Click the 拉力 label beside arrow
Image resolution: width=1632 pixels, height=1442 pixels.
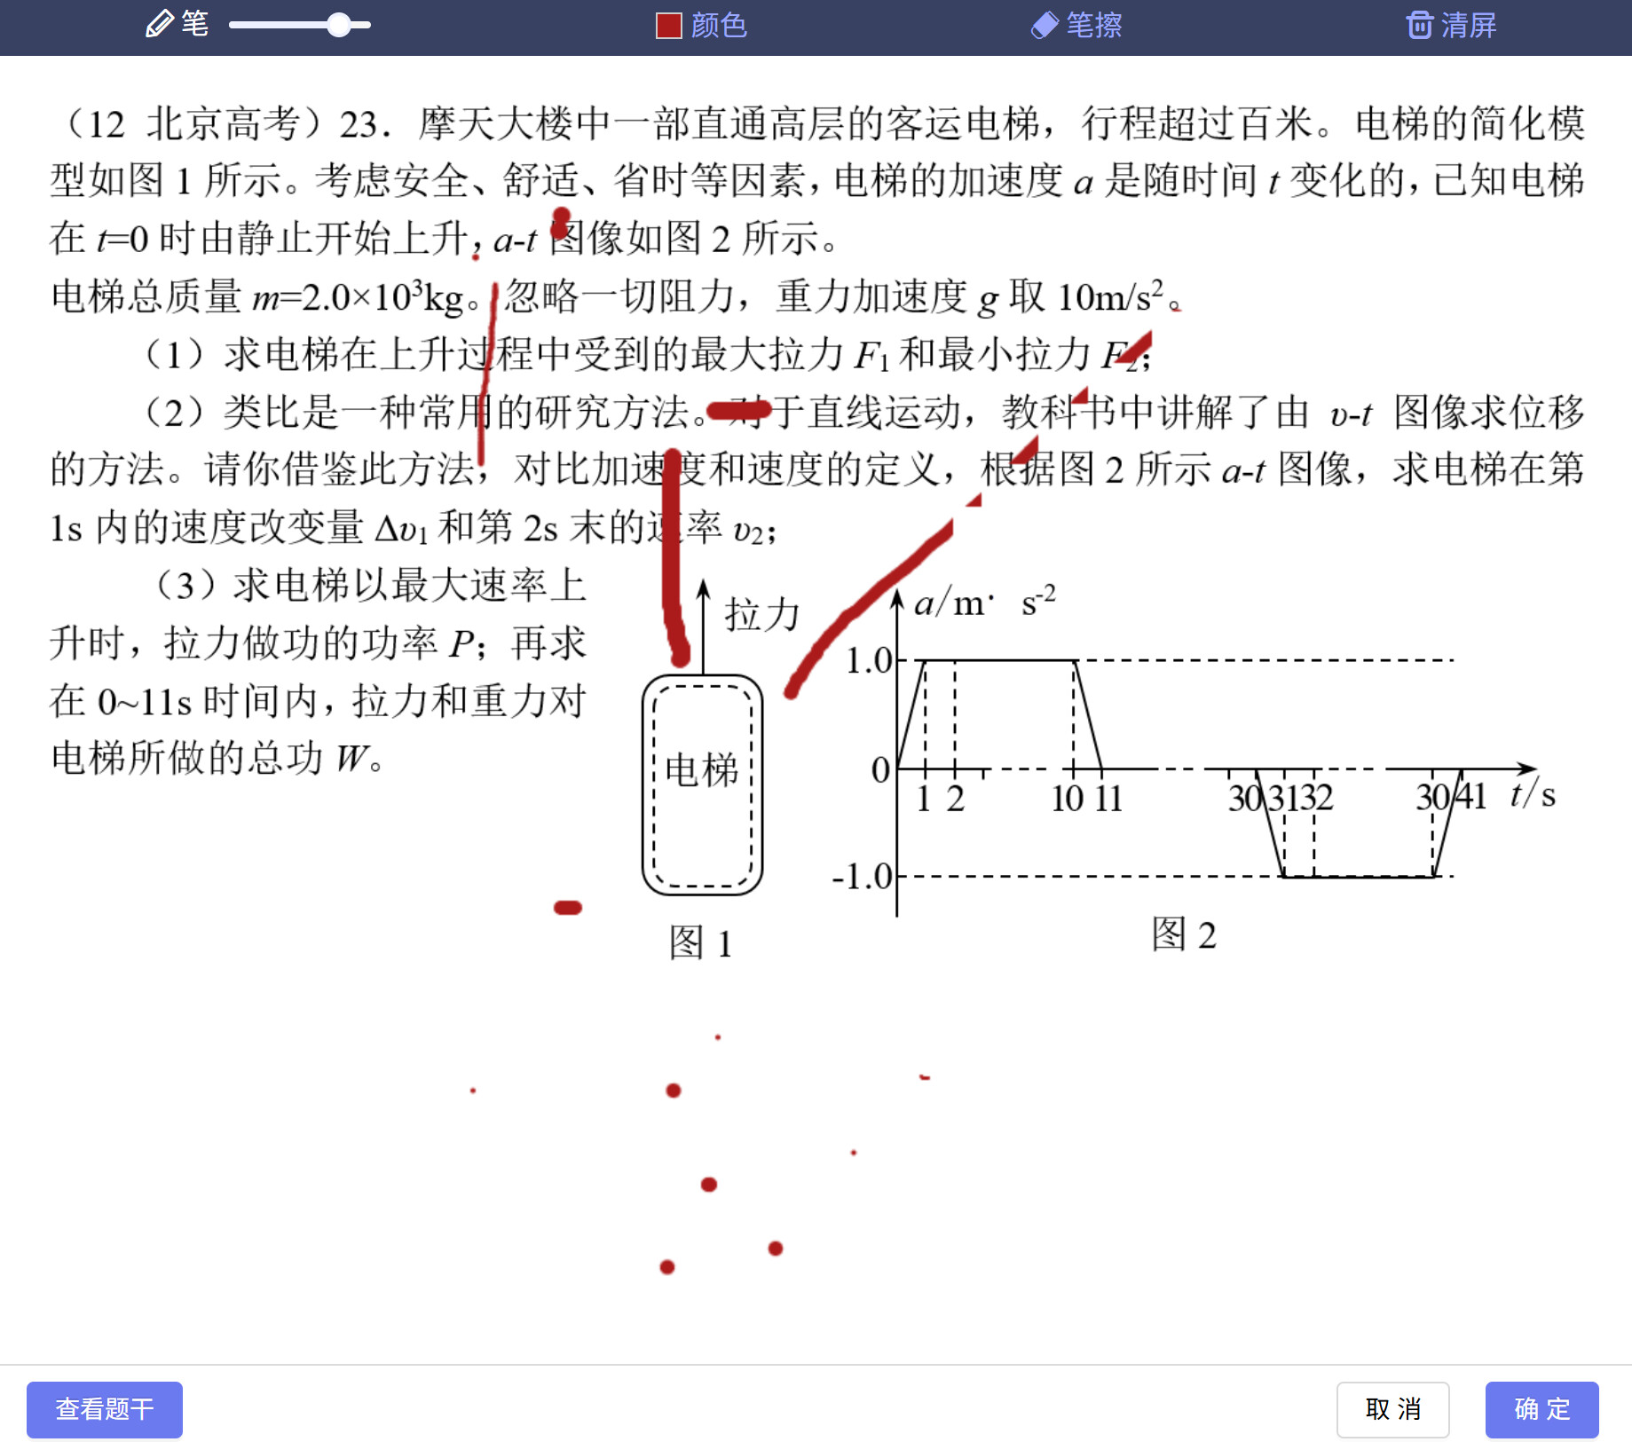click(x=762, y=614)
